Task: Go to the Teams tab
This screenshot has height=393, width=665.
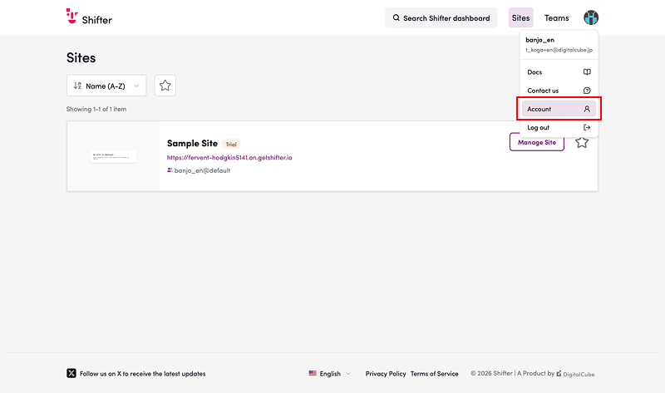Action: pos(556,17)
